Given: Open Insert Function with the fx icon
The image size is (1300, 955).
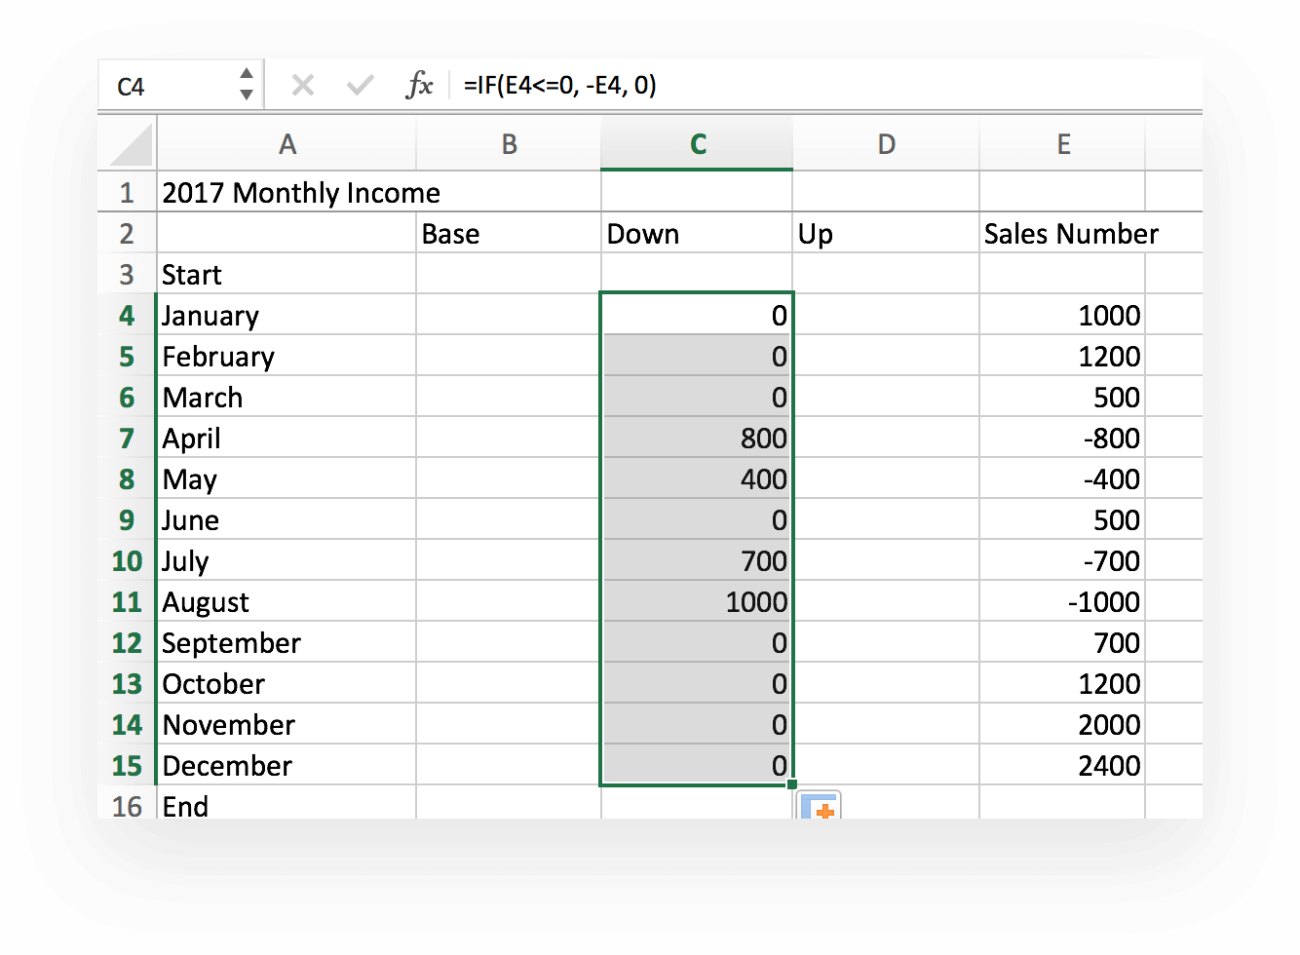Looking at the screenshot, I should pos(419,85).
